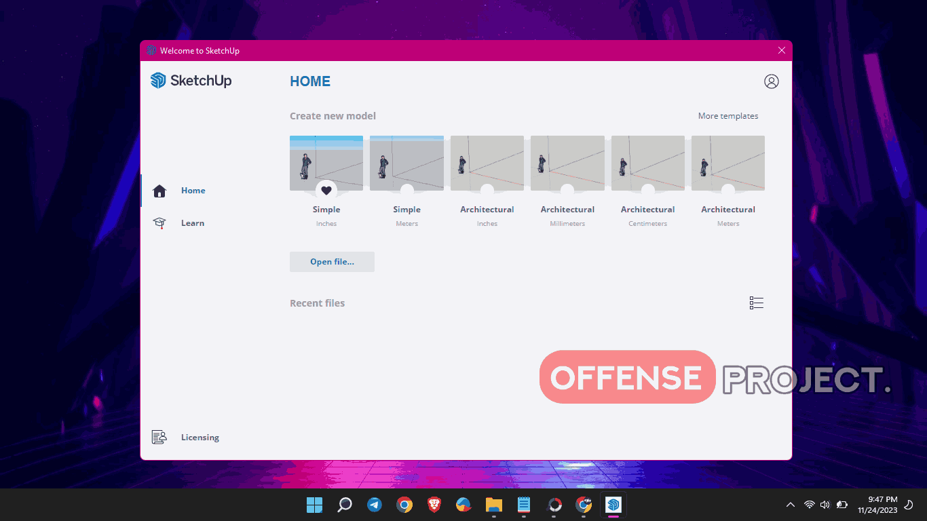927x521 pixels.
Task: Mark Architectural Centimeters as default template
Action: tap(648, 191)
